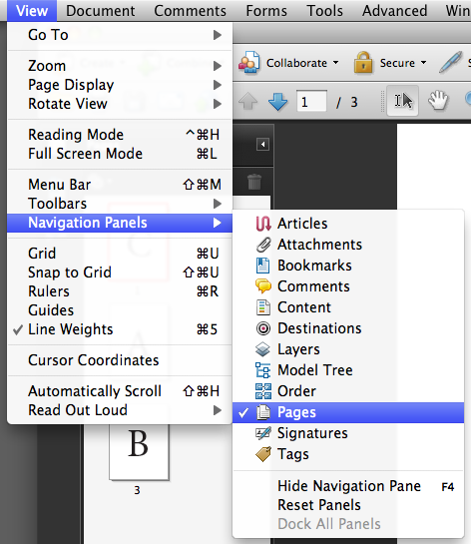The width and height of the screenshot is (471, 544).
Task: Open the Collaborate dropdown arrow
Action: (335, 63)
